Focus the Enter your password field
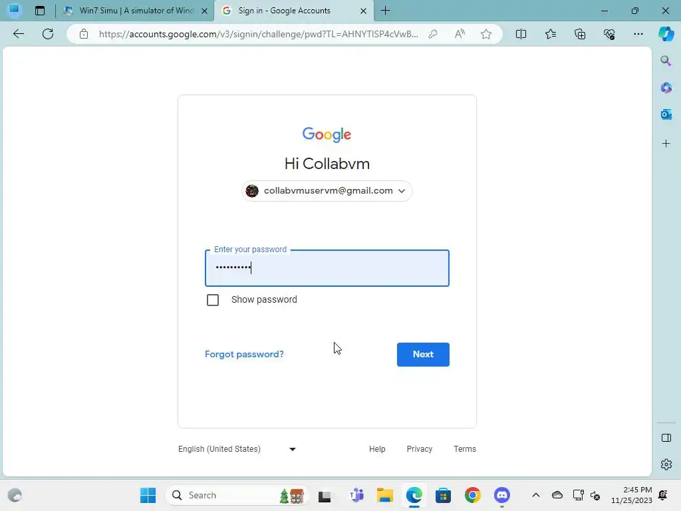Image resolution: width=681 pixels, height=511 pixels. [x=327, y=267]
